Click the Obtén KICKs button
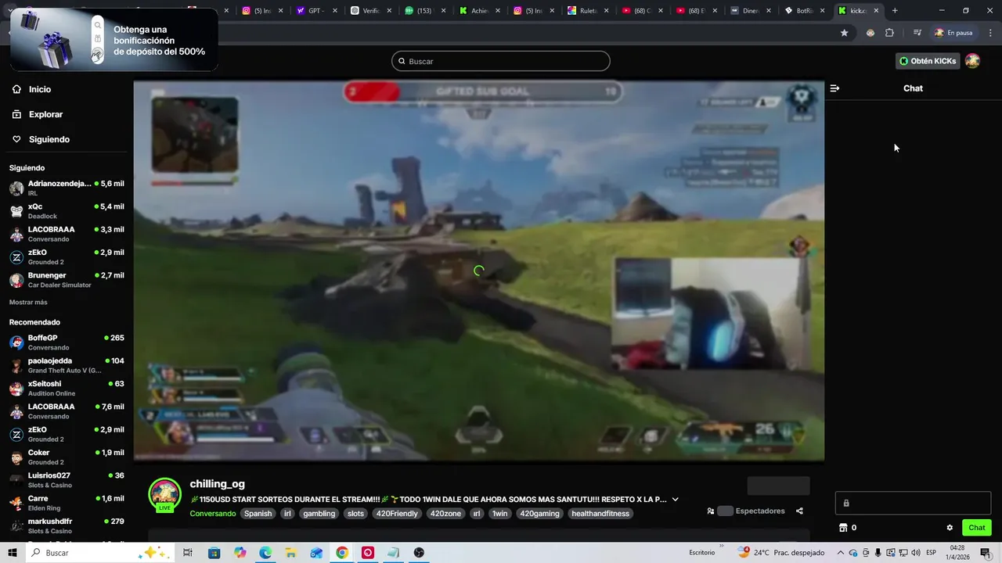 coord(928,61)
